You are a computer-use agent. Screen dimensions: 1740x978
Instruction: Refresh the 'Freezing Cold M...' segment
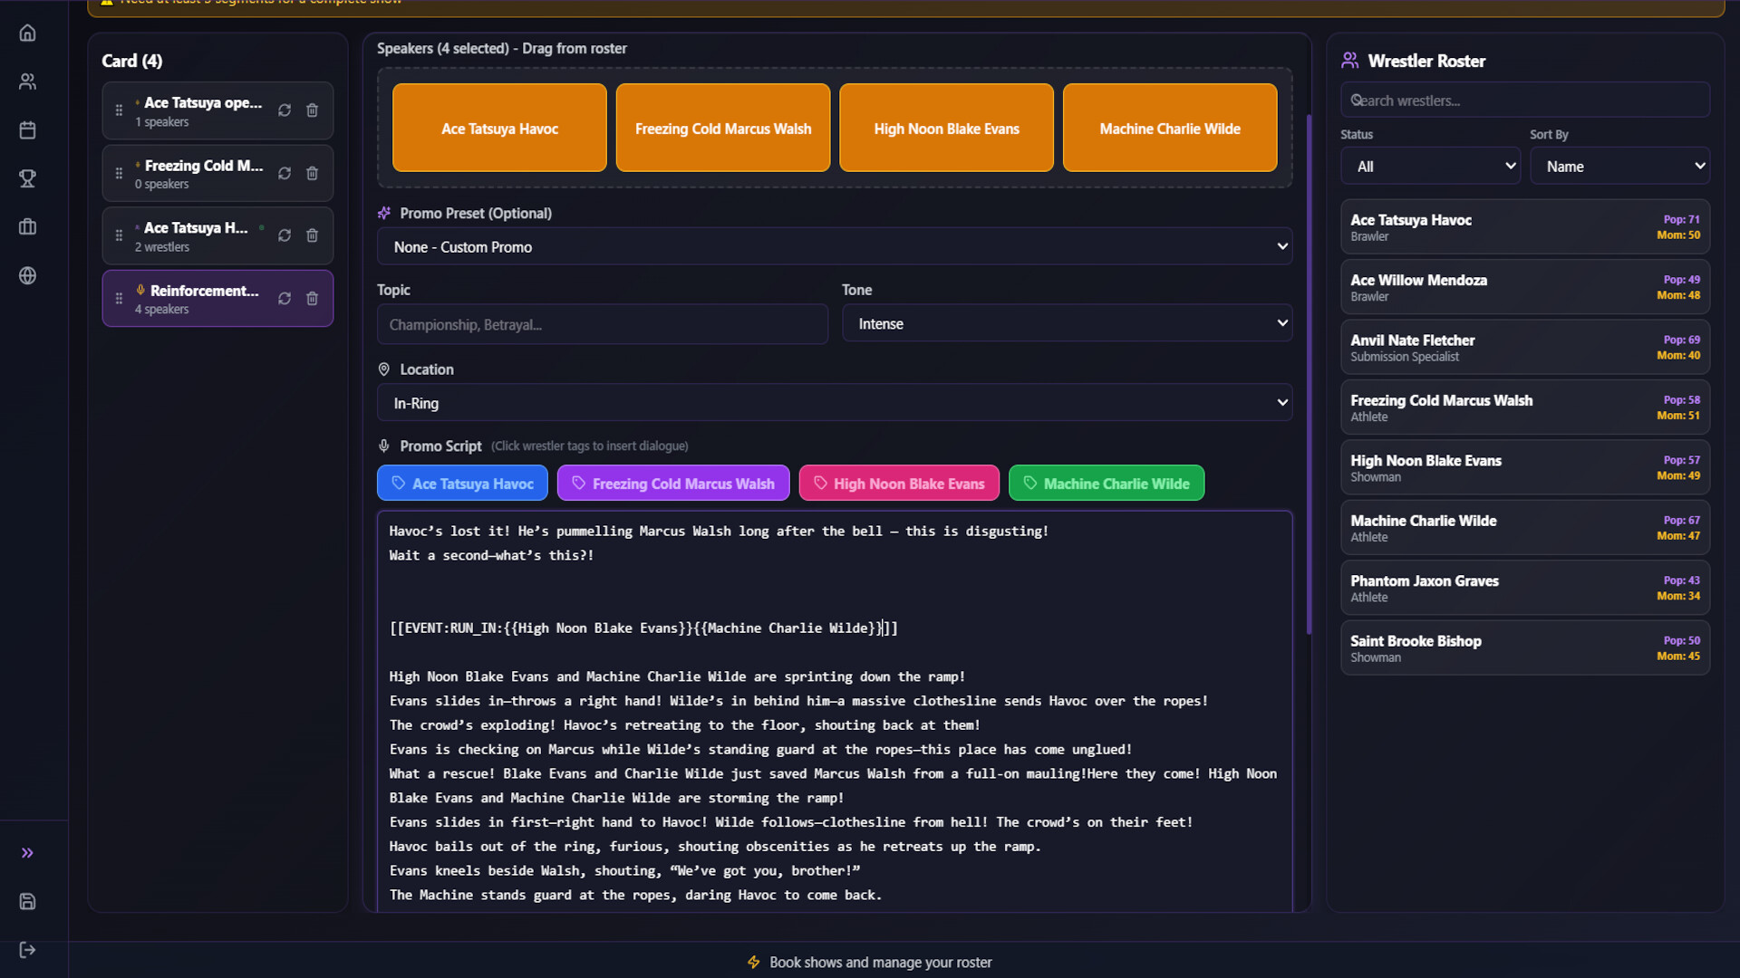pos(285,172)
